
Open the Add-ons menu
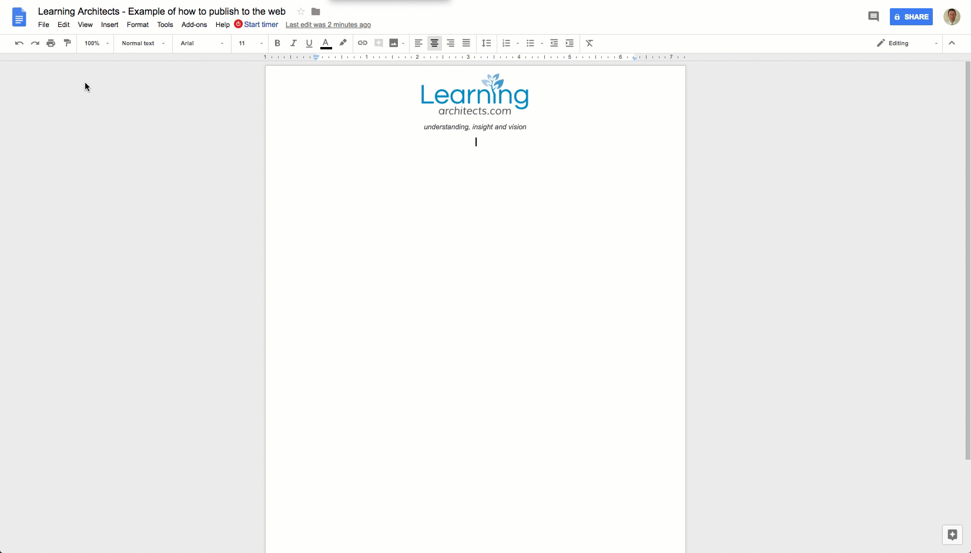(x=194, y=25)
